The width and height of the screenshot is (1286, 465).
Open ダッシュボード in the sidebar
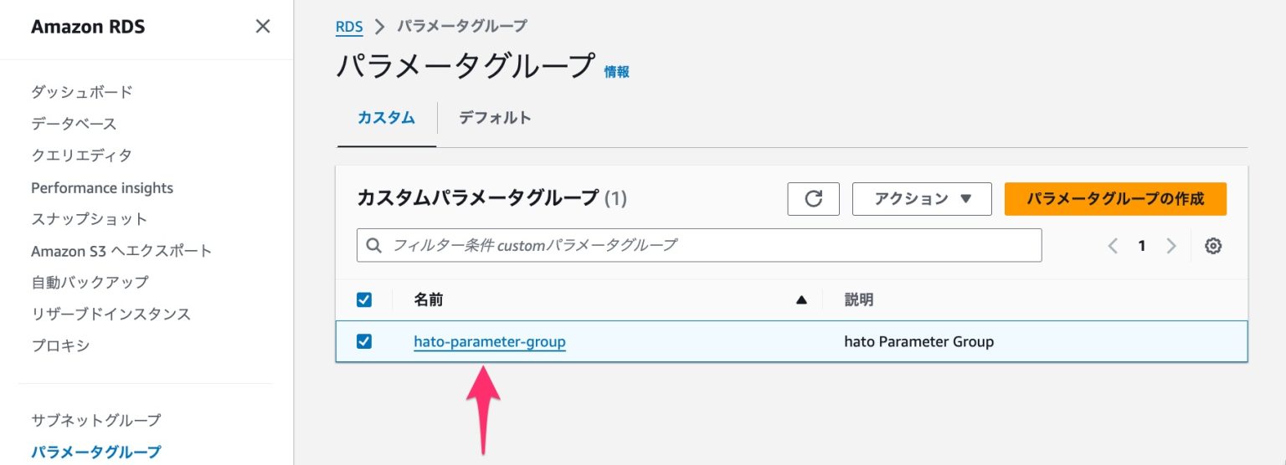[x=82, y=92]
